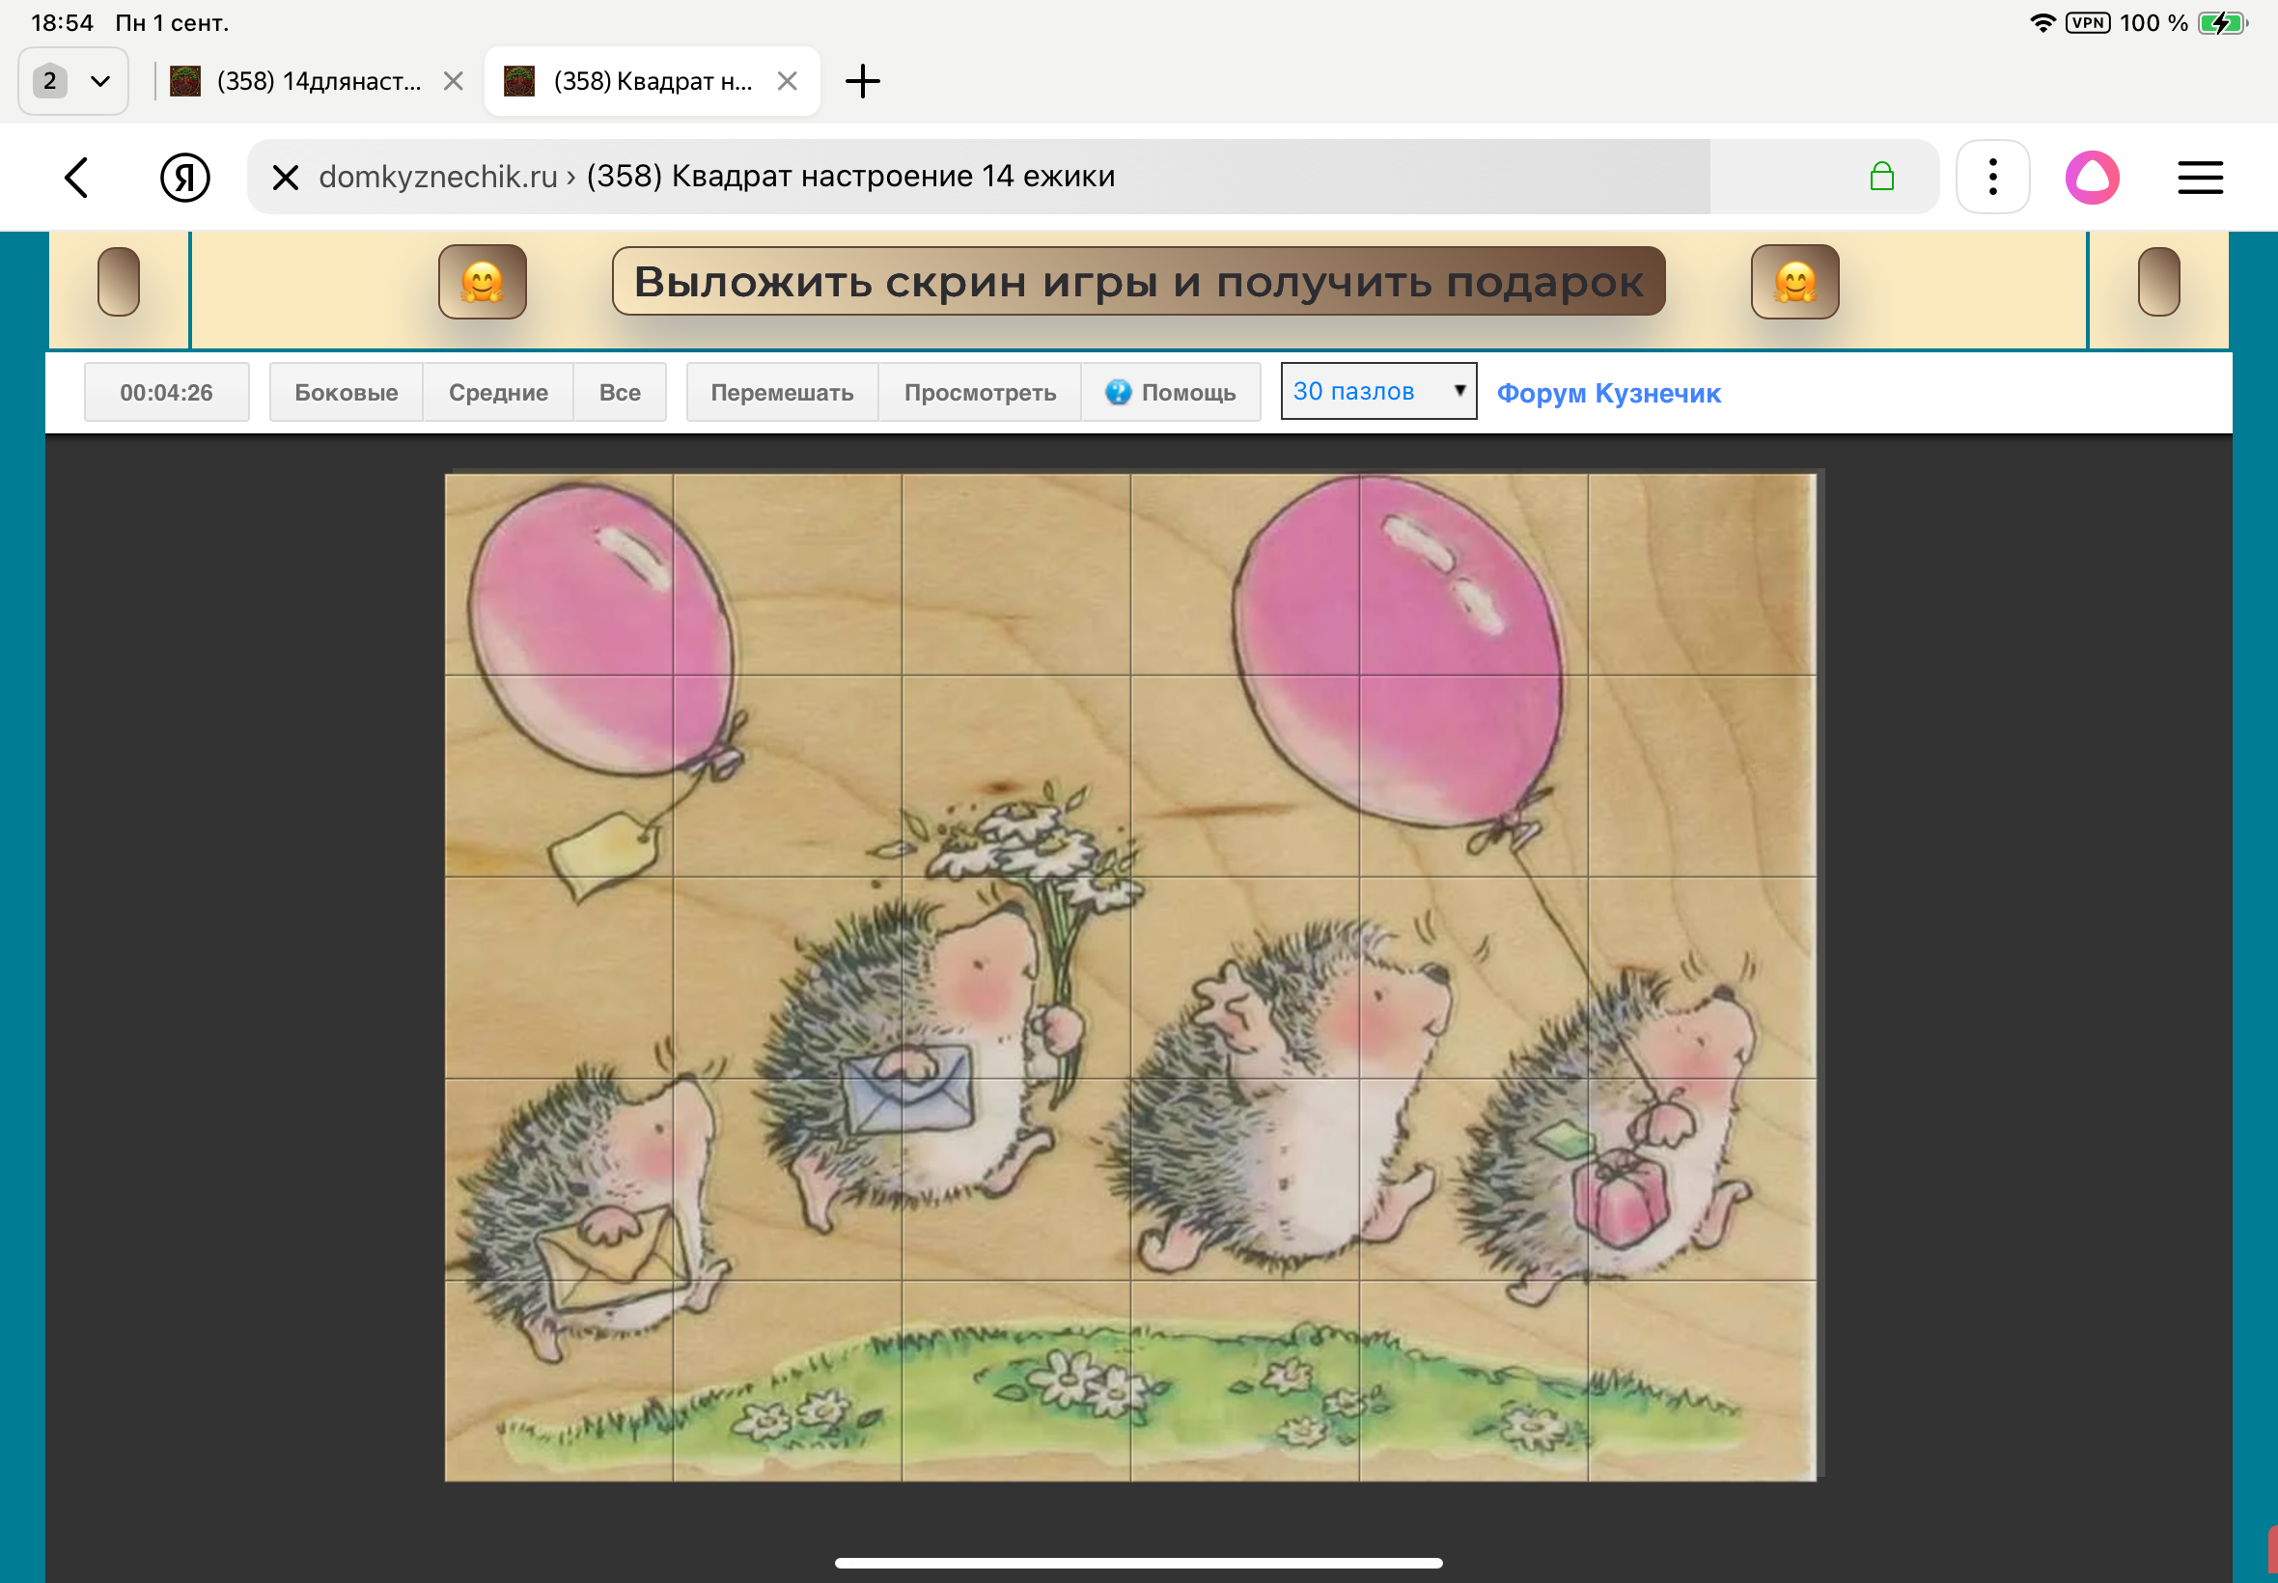The height and width of the screenshot is (1583, 2278).
Task: Click the puzzle piece with the yellow balloon tag
Action: (x=559, y=777)
